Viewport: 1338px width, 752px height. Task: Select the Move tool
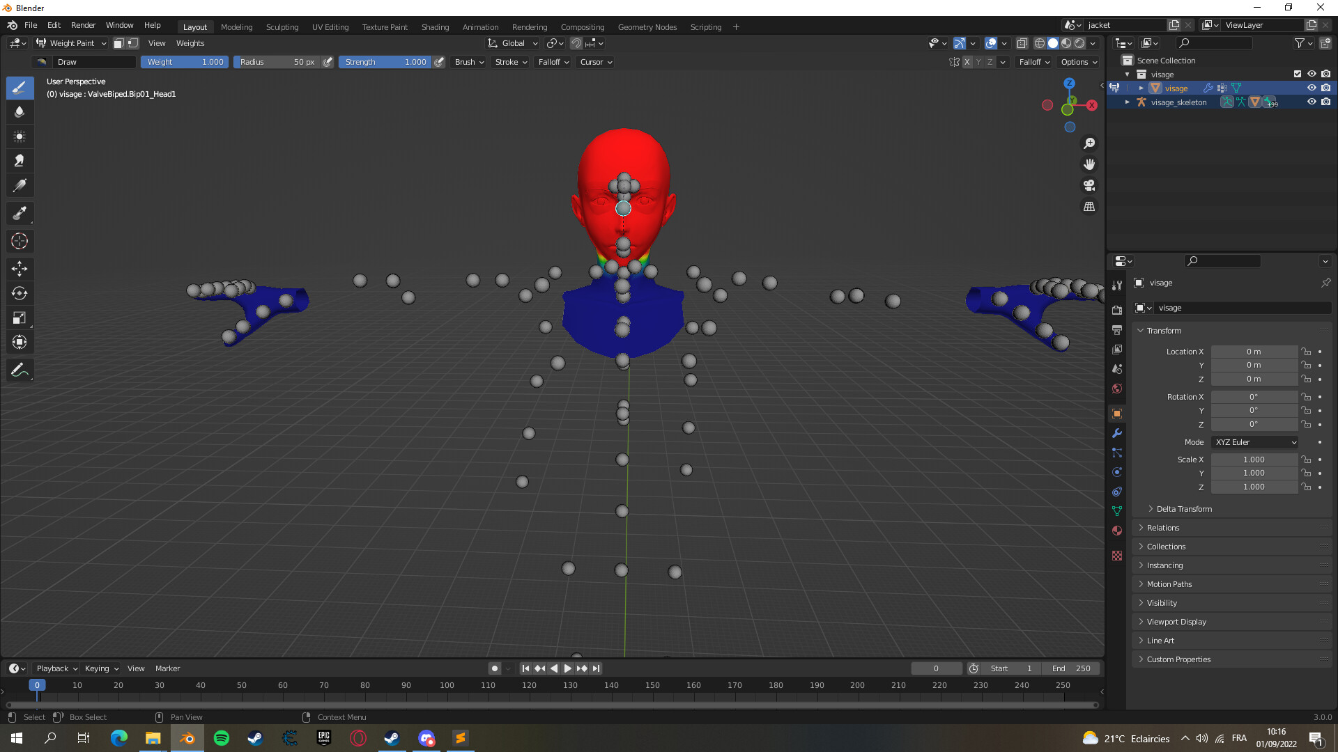coord(20,269)
